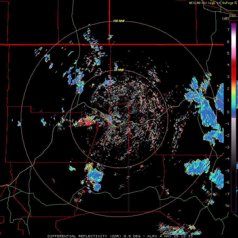Click the '-3' tick on the color scale

(x=227, y=147)
